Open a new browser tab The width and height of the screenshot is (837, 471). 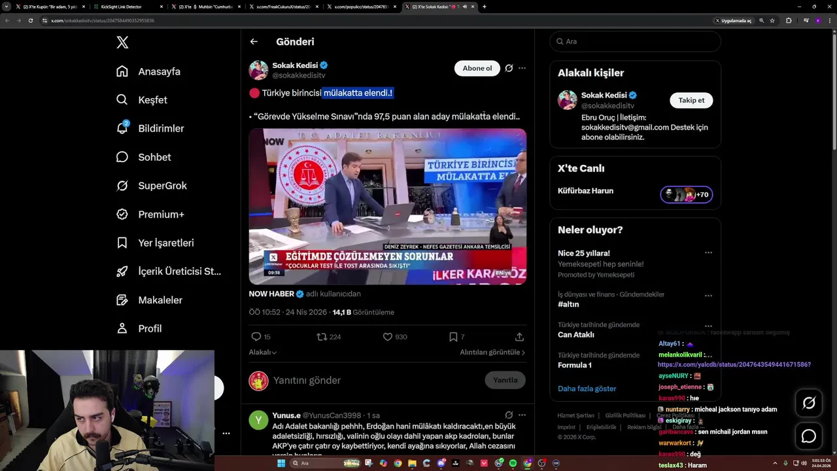[484, 7]
